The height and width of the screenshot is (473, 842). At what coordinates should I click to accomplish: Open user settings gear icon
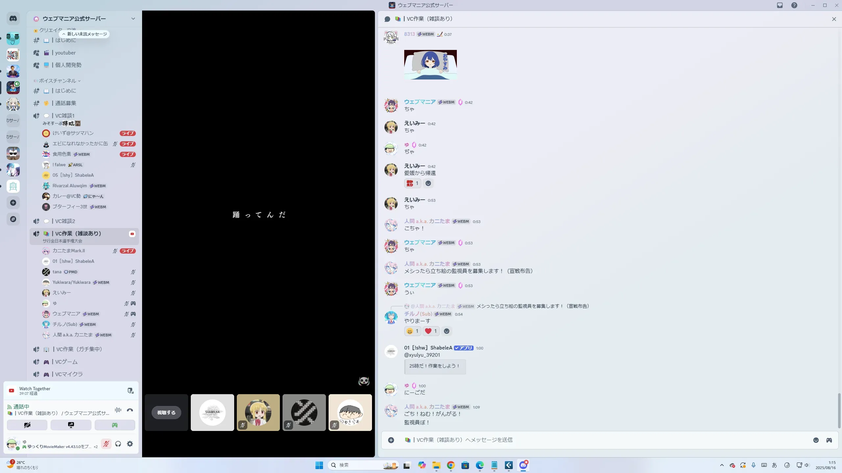(x=130, y=444)
